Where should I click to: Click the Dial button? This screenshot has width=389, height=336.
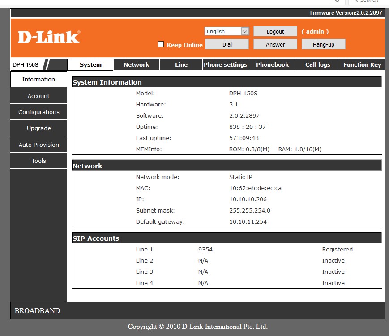tap(227, 44)
